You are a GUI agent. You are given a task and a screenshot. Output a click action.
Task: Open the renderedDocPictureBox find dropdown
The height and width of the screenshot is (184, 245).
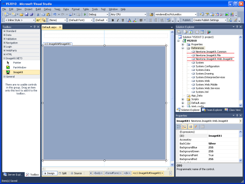tap(195, 14)
